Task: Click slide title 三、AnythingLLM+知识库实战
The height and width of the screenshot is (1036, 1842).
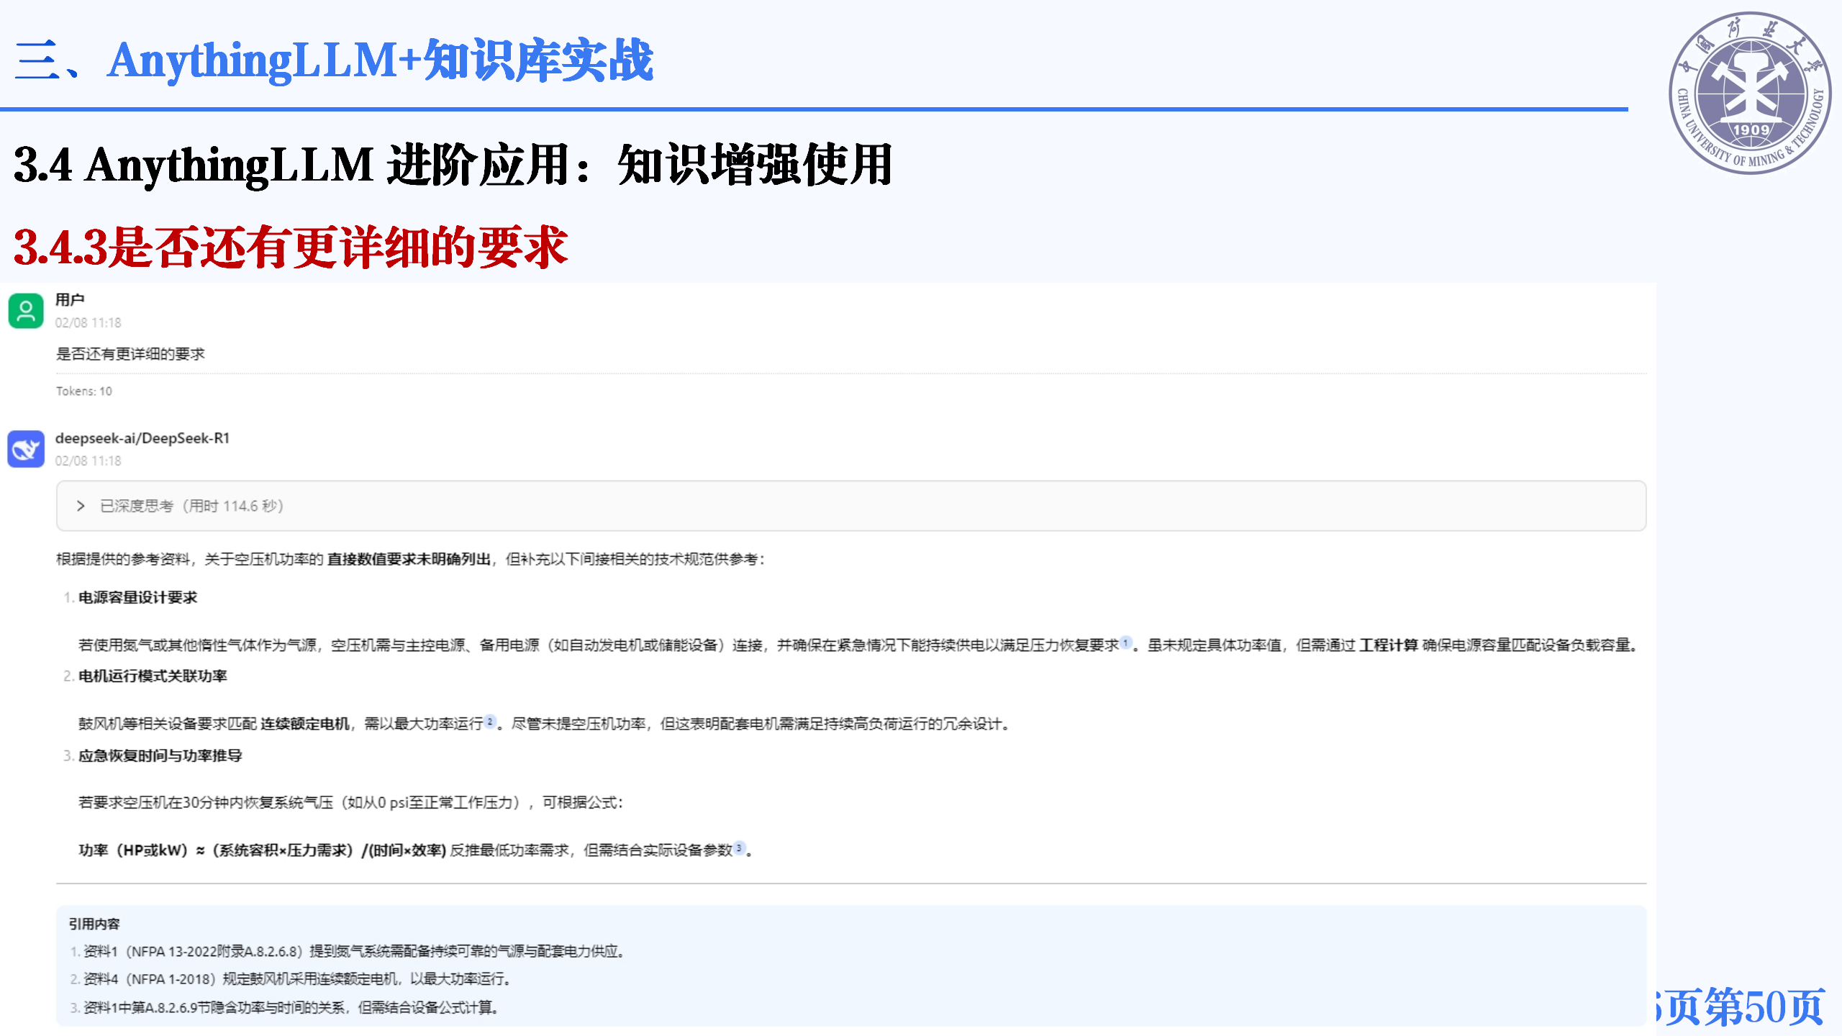Action: pos(334,60)
